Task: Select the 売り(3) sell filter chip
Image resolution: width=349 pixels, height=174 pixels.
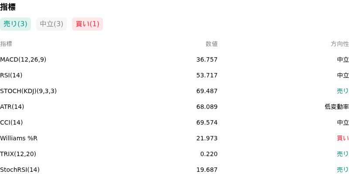Action: point(15,24)
